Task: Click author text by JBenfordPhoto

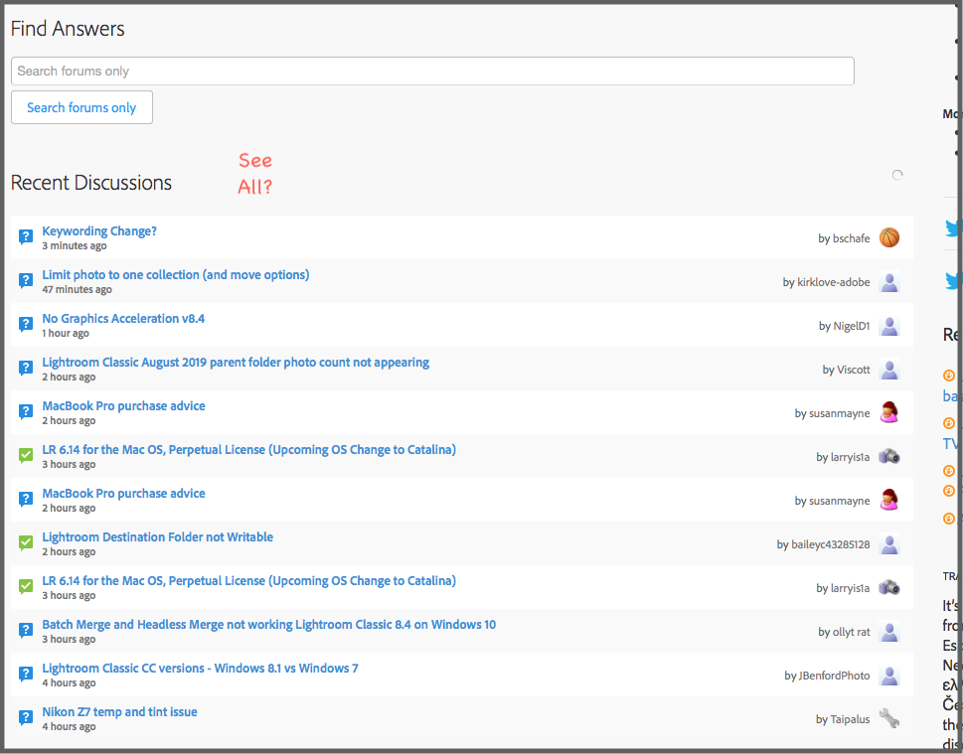Action: tap(827, 676)
